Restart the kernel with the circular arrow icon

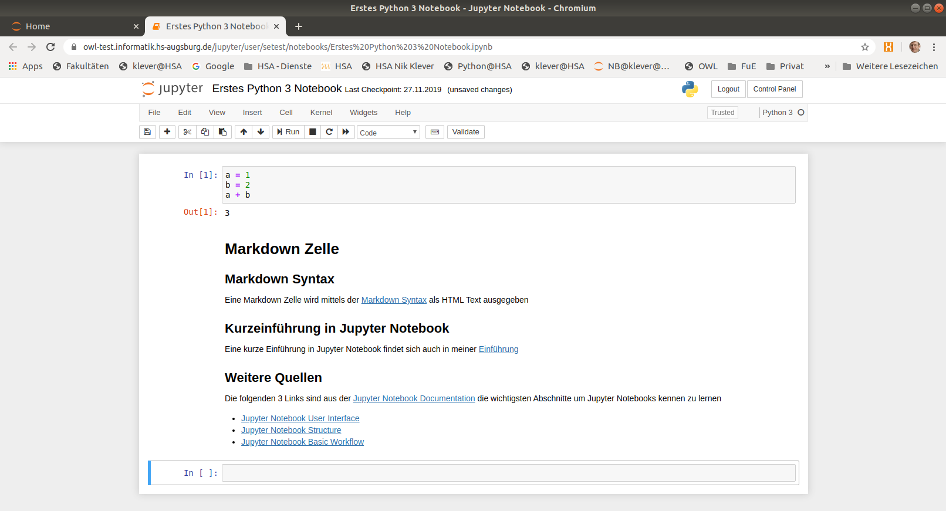(x=329, y=132)
